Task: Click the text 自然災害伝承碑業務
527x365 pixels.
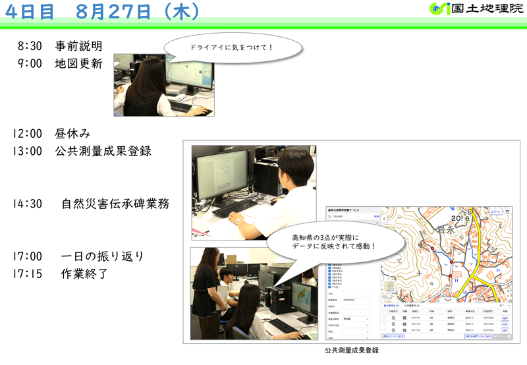Action: coord(115,204)
